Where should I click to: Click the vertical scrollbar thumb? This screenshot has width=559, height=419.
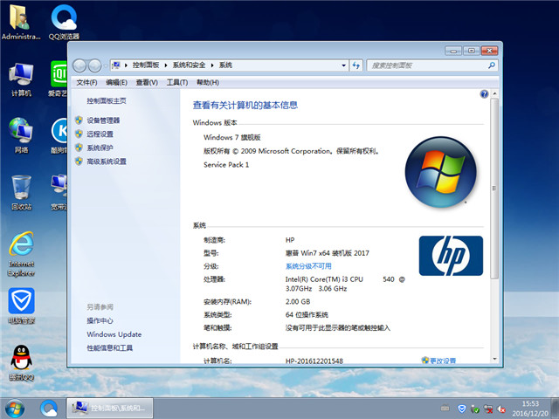[494, 189]
